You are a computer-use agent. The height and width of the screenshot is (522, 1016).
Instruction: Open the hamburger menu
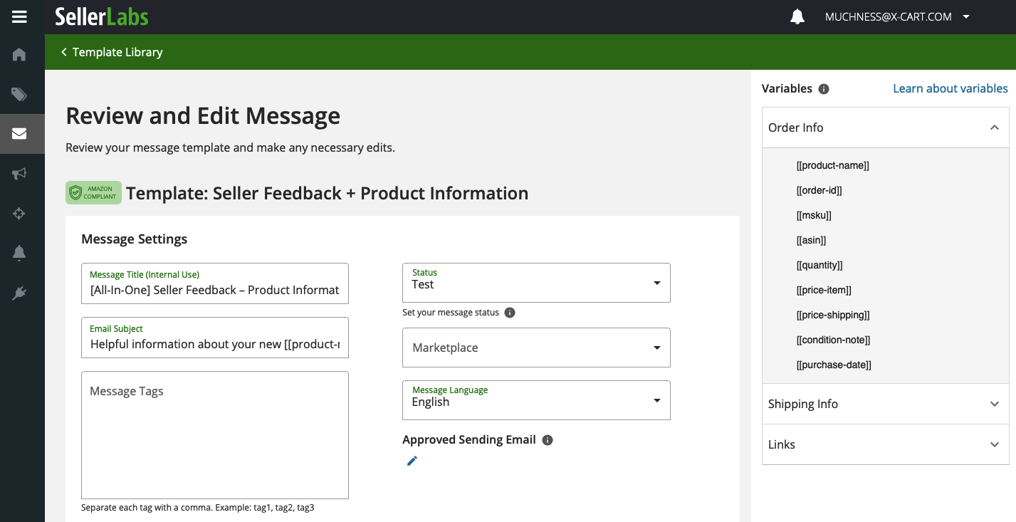point(19,16)
